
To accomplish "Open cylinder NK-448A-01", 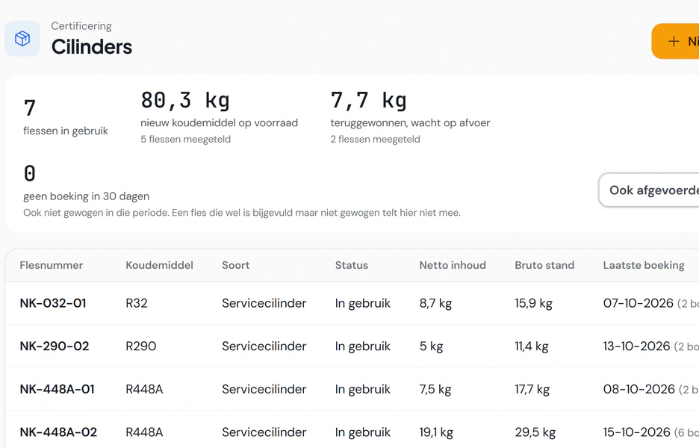I will (57, 389).
